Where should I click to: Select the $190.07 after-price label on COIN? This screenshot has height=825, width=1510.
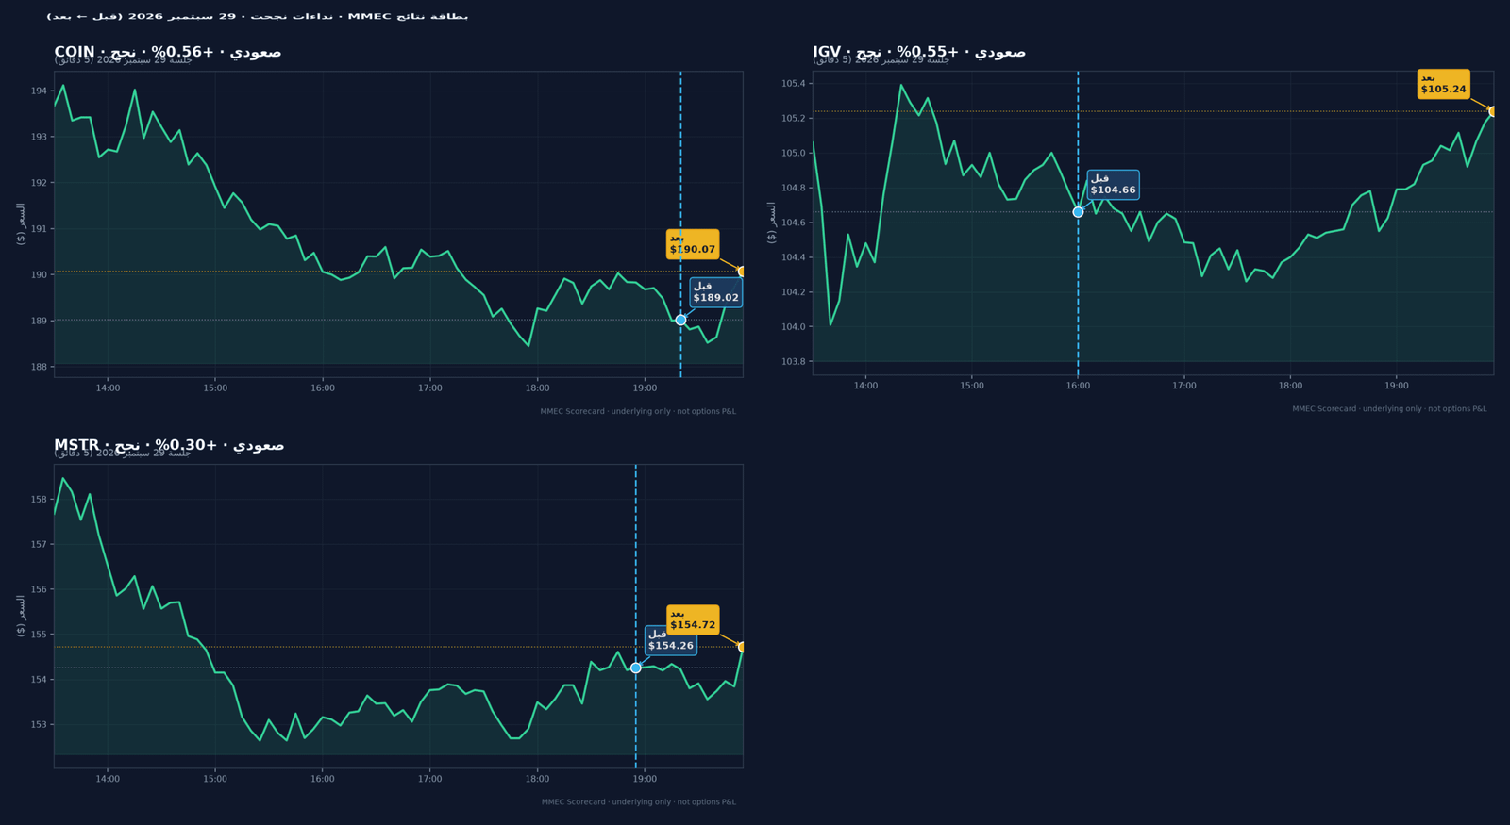coord(693,244)
